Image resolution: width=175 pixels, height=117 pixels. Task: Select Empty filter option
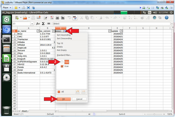click(x=60, y=47)
